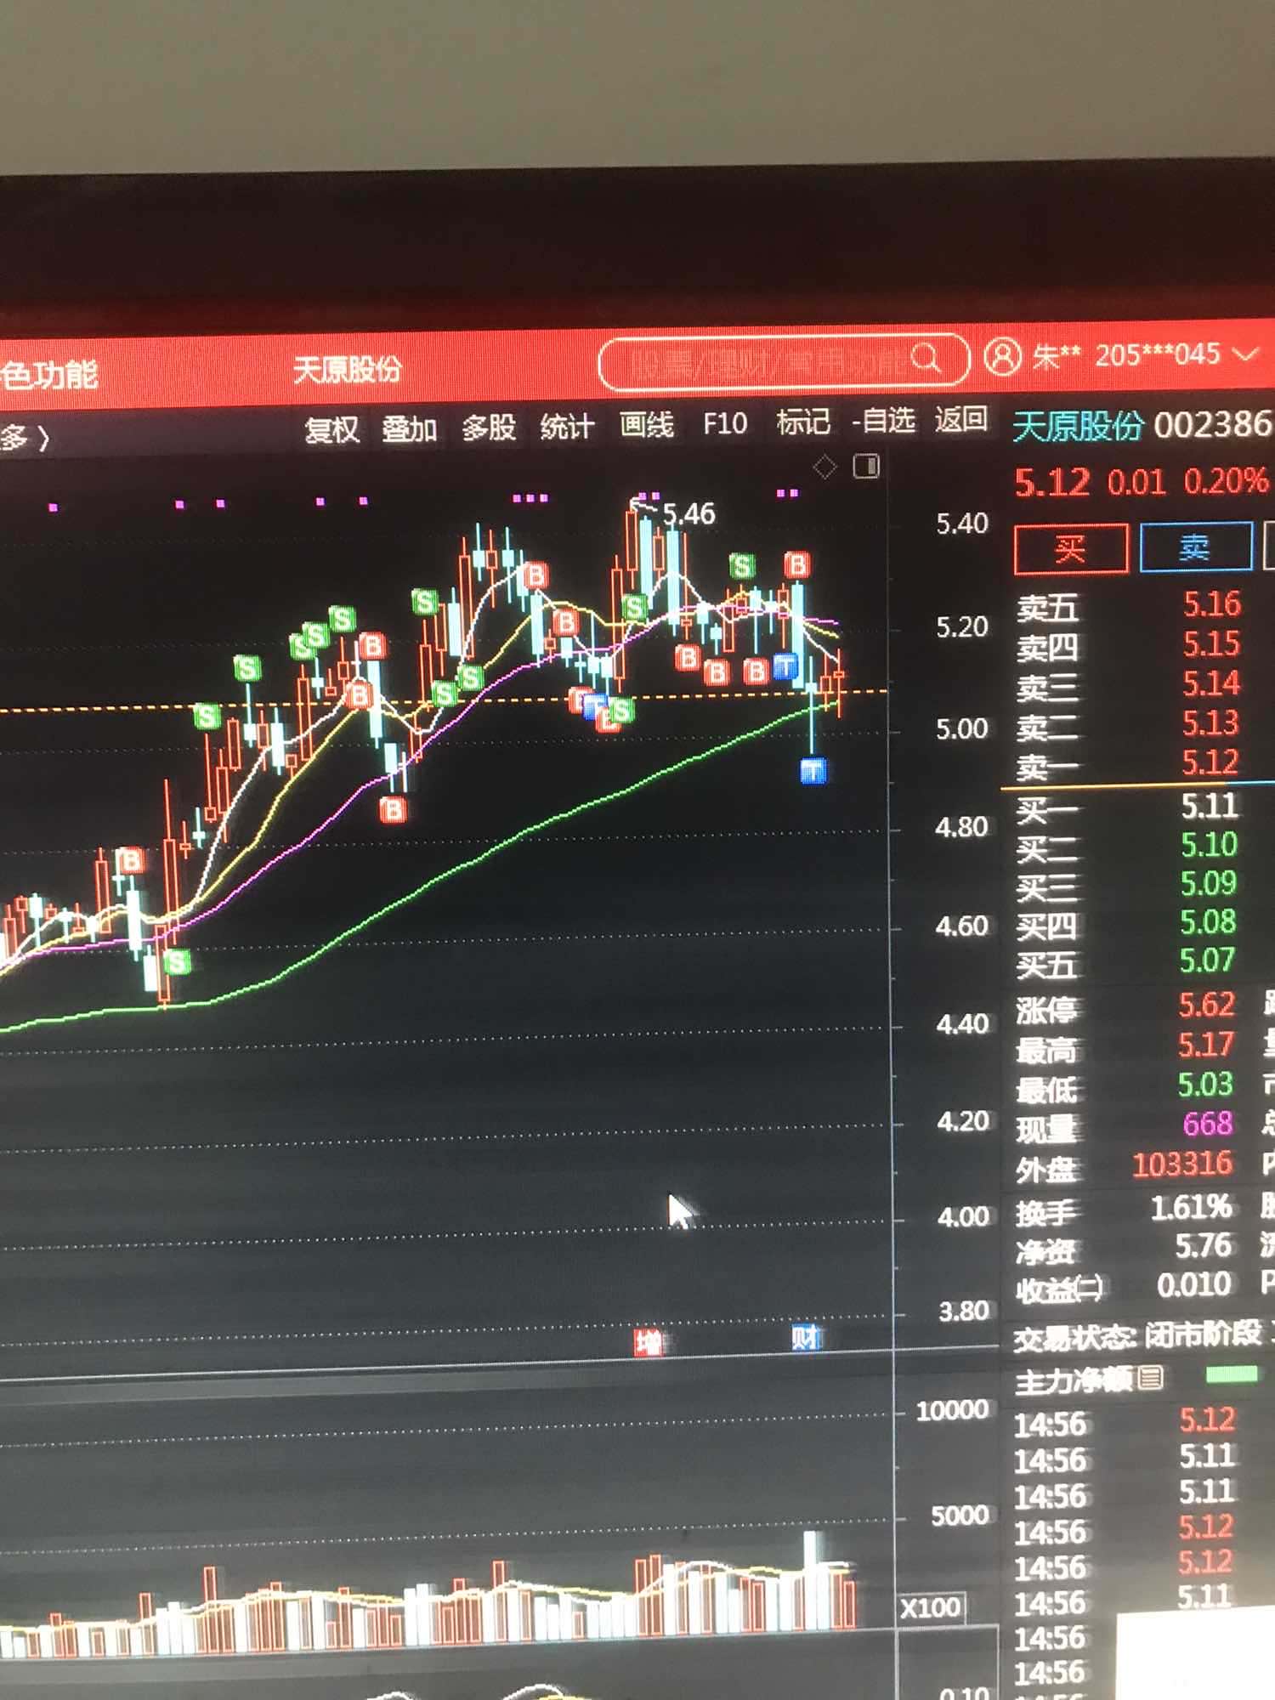Click the diamond icon above the chart
The width and height of the screenshot is (1275, 1700).
click(x=824, y=467)
